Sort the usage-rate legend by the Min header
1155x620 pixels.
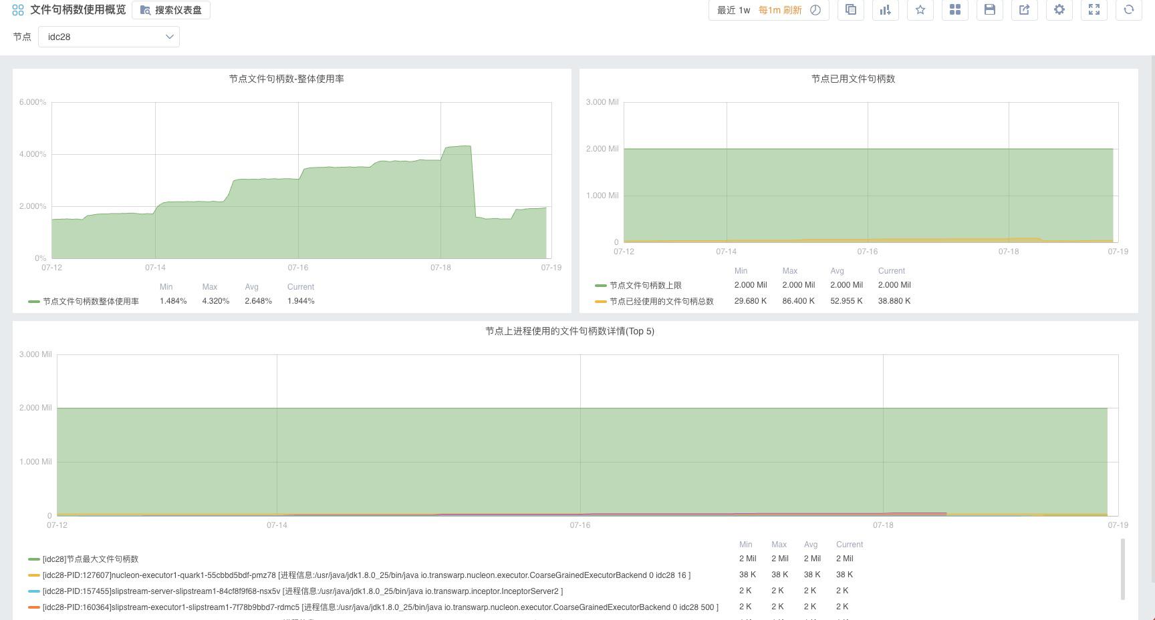(x=166, y=287)
